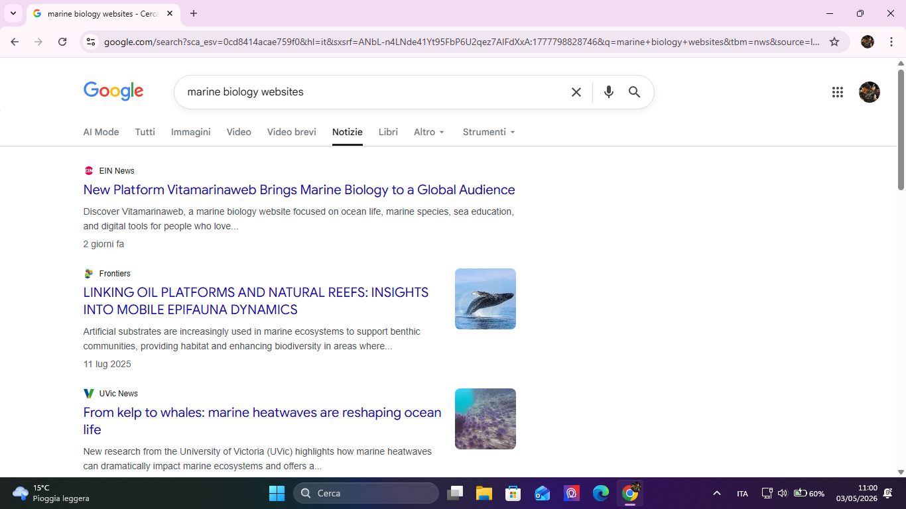Screen dimensions: 906x509
Task: Click UVic News favicon
Action: [89, 394]
